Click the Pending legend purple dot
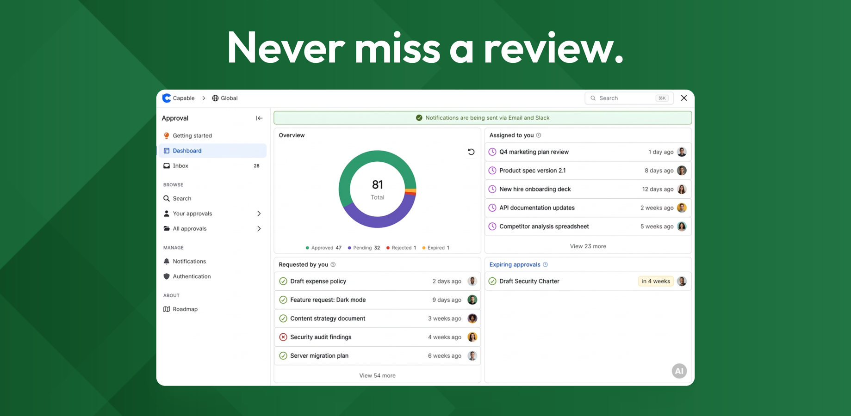 (x=349, y=248)
